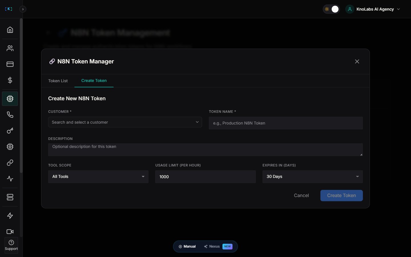Viewport: 411px width, 257px height.
Task: Click the Support help button
Action: (11, 245)
